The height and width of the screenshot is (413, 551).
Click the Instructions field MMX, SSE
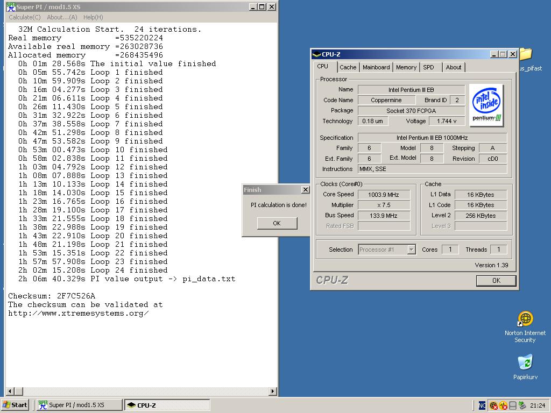[432, 169]
